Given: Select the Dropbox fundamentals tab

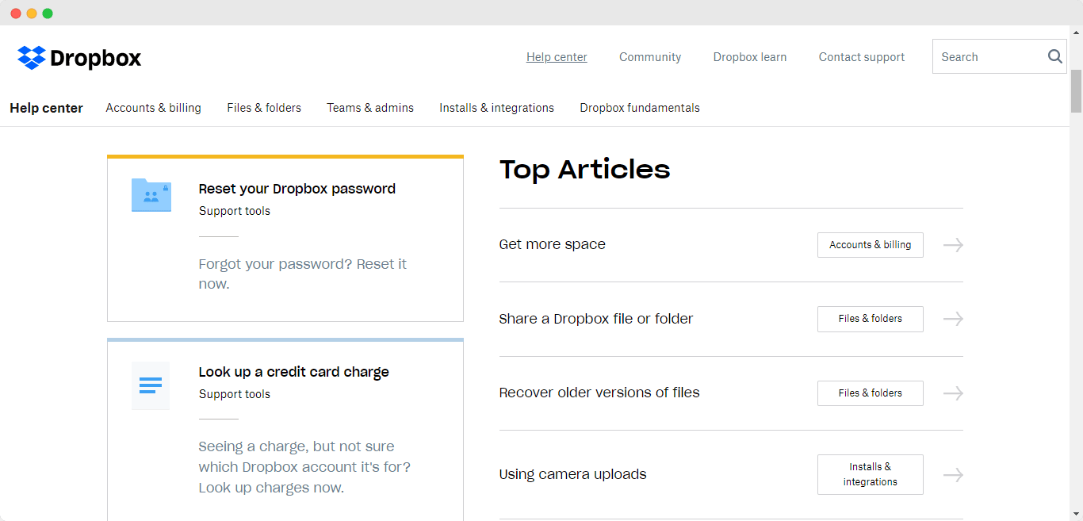Looking at the screenshot, I should (639, 107).
